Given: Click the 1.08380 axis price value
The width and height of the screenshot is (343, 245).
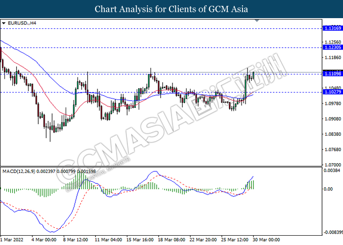Looking at the screenshot, I should click(333, 134).
